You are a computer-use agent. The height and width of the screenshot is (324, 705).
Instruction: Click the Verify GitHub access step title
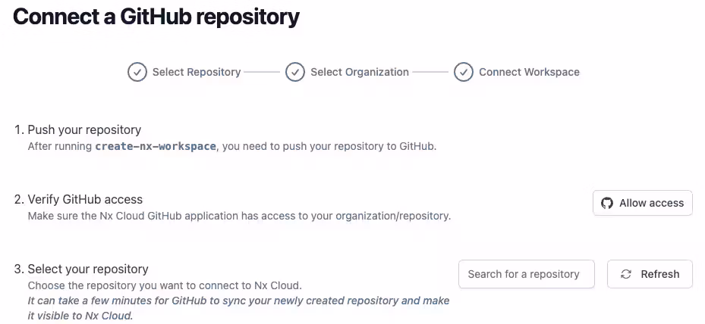point(85,199)
